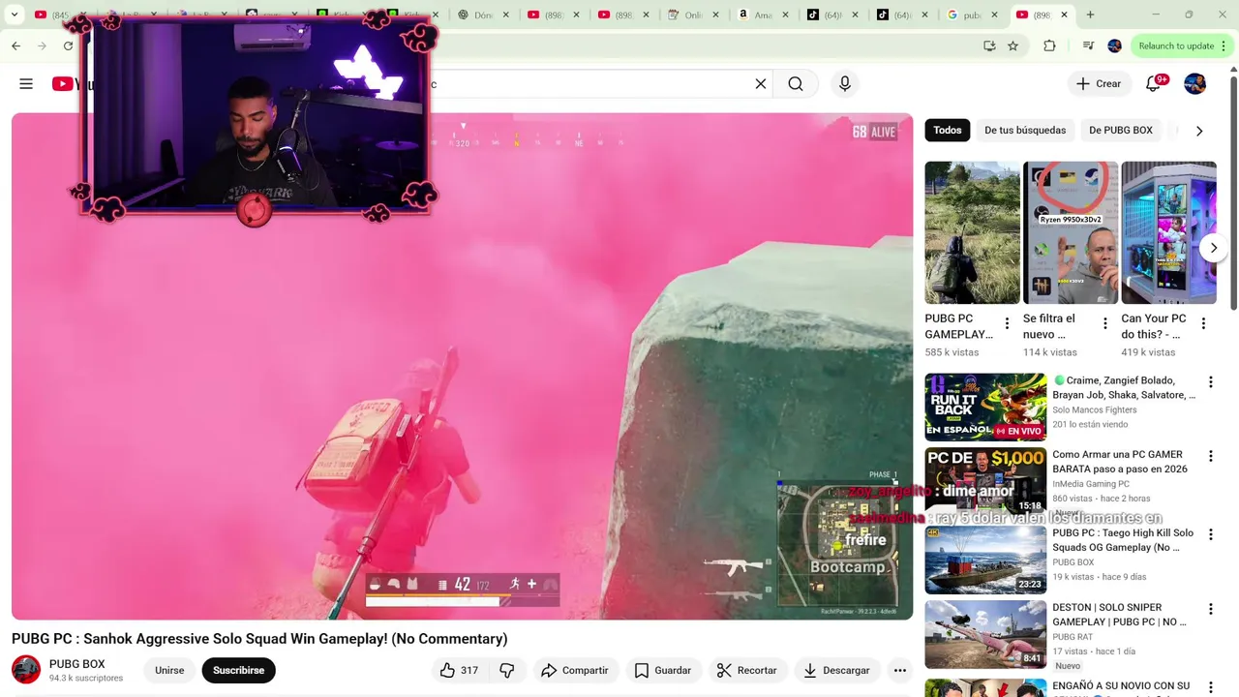Screen dimensions: 1239x697
Task: Click the Crear button
Action: tap(1099, 83)
